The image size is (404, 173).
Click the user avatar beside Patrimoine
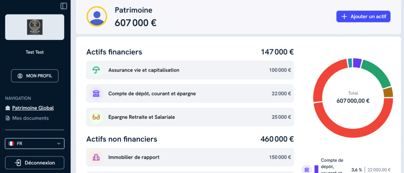click(x=97, y=16)
